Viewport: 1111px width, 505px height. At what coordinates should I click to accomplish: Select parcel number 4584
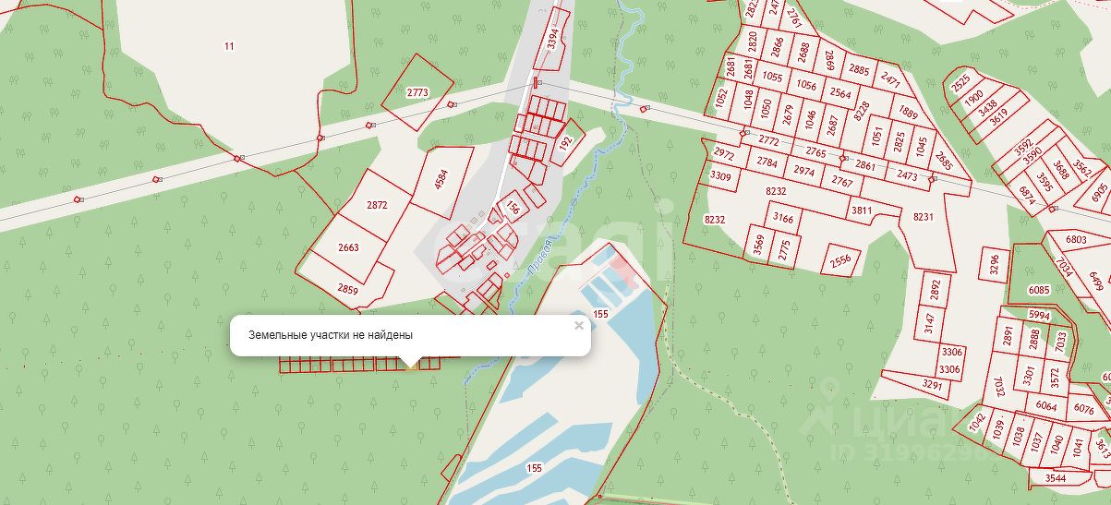coord(442,179)
